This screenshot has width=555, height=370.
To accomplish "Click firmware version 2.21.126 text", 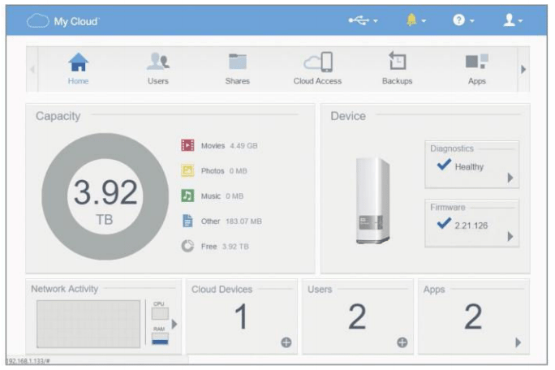I will click(x=471, y=226).
